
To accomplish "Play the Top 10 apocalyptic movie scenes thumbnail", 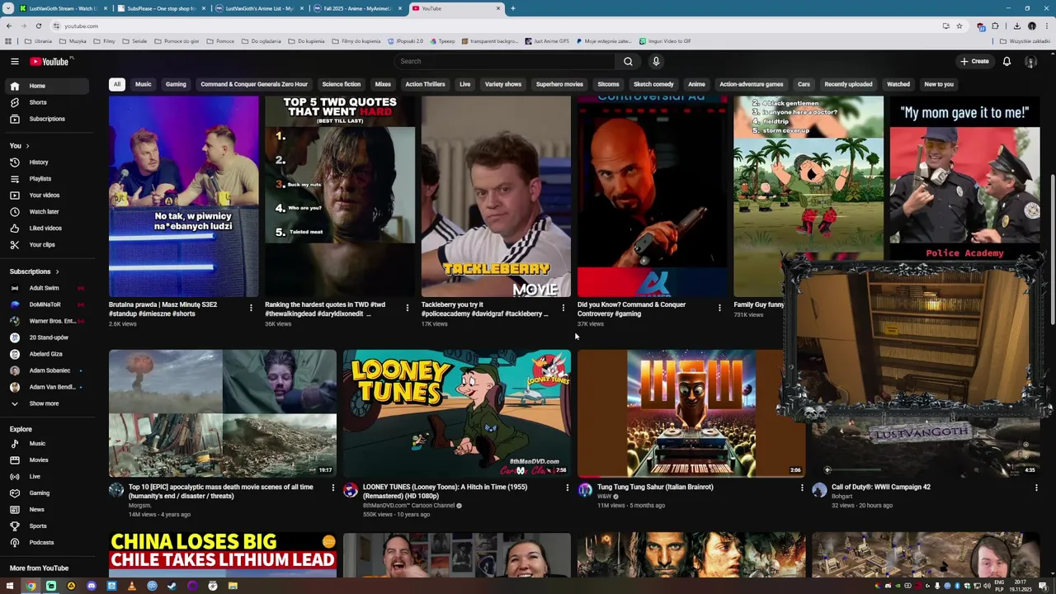I will coord(223,413).
